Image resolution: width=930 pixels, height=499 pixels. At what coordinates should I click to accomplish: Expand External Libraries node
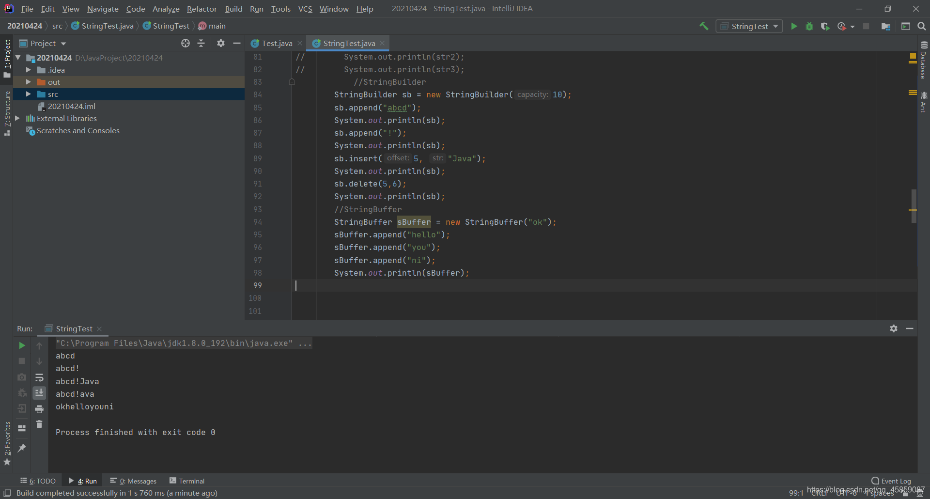18,118
